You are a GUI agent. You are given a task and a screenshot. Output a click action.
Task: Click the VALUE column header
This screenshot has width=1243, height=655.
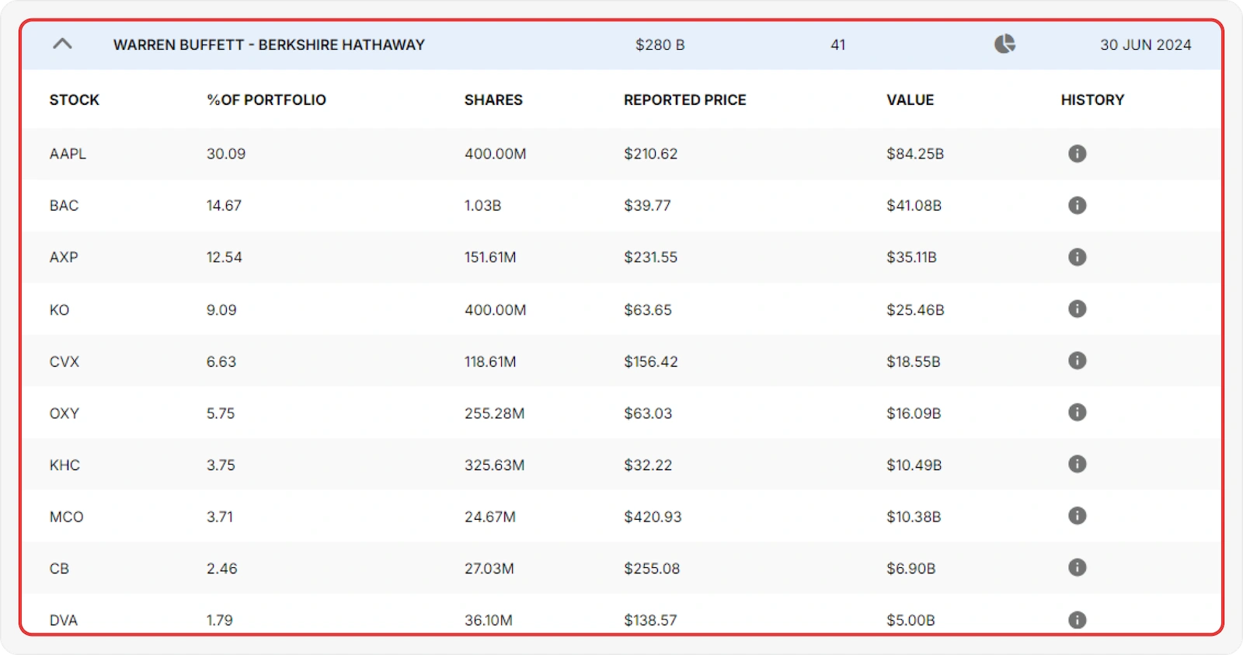click(x=910, y=100)
